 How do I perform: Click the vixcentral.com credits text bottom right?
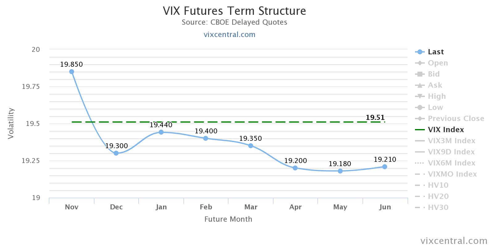pos(454,241)
